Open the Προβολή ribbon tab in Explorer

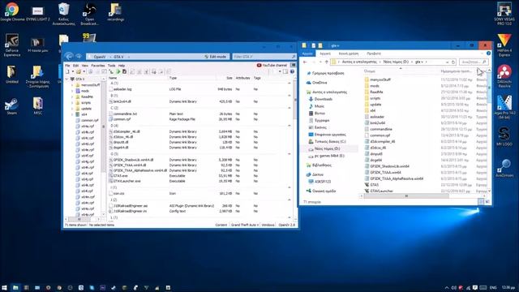(x=374, y=54)
